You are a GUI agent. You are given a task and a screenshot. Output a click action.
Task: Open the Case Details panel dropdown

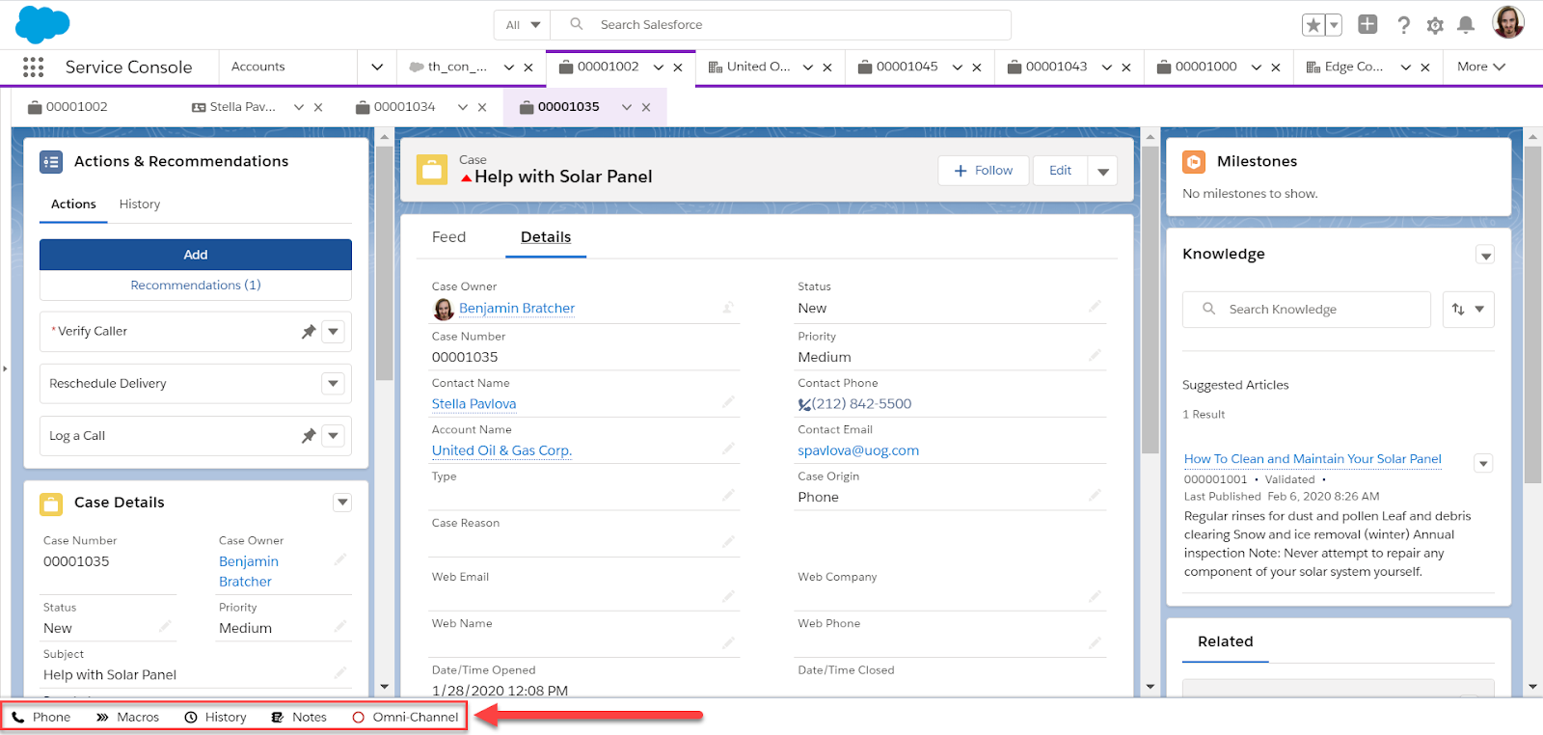click(342, 503)
